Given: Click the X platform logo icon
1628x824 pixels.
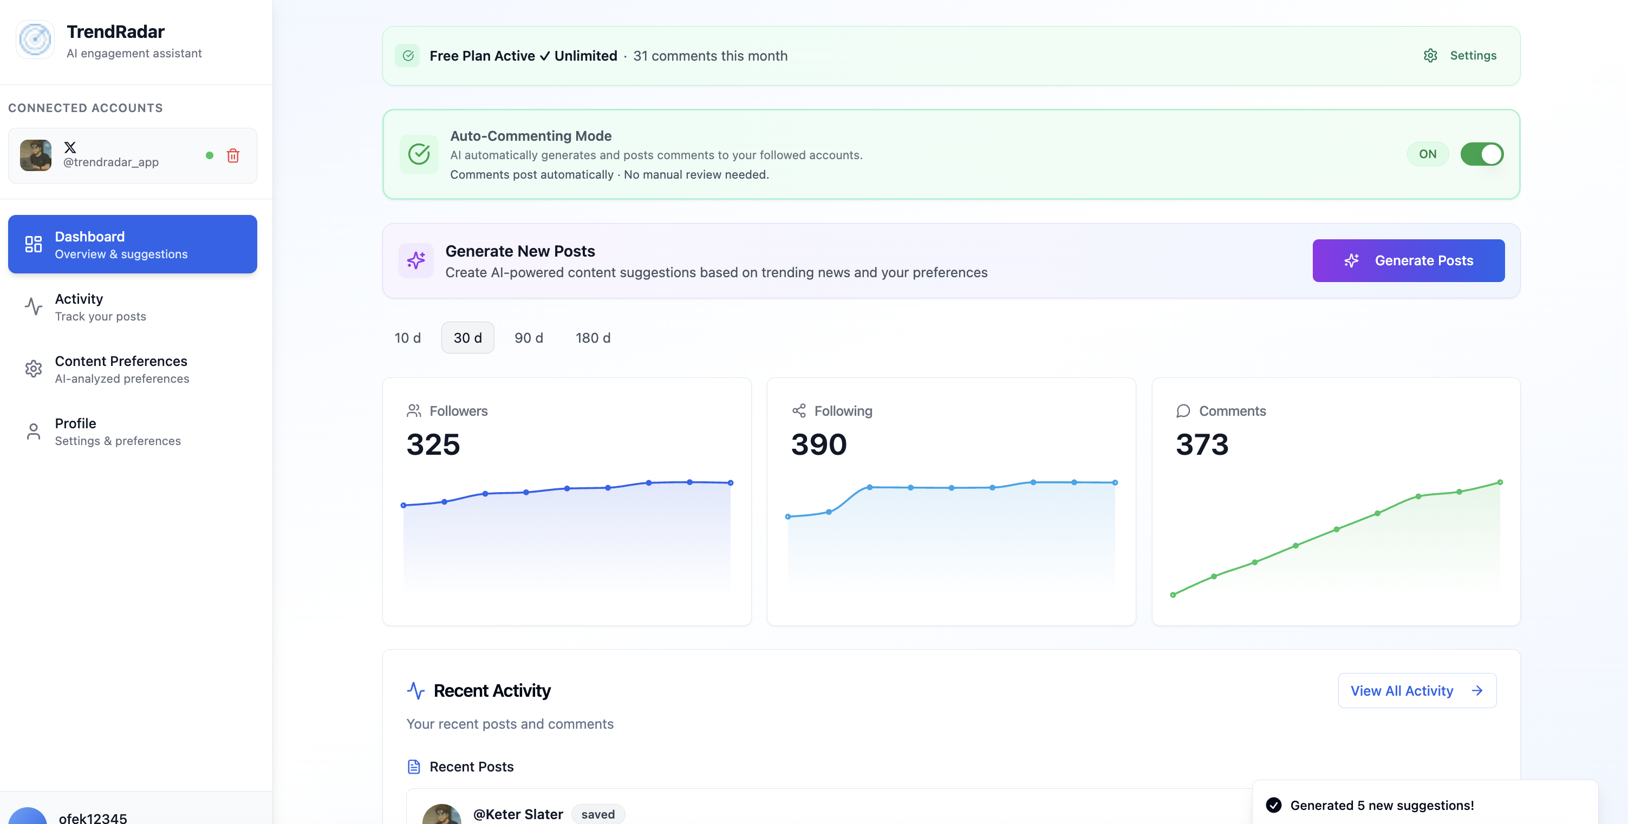Looking at the screenshot, I should coord(70,147).
